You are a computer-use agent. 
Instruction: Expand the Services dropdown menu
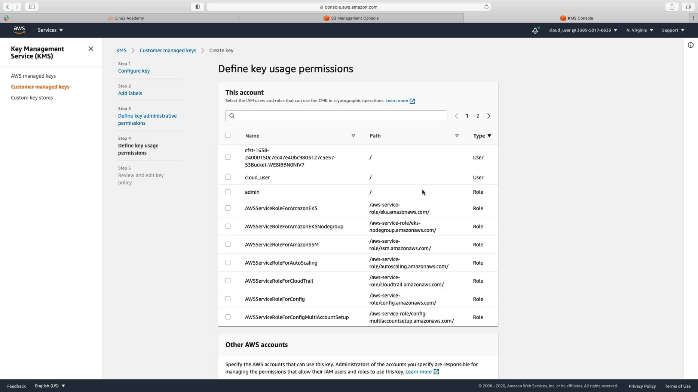(50, 30)
